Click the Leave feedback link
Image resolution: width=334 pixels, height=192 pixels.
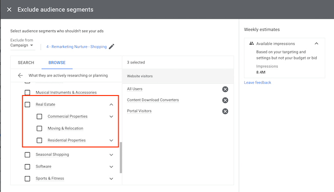point(257,83)
